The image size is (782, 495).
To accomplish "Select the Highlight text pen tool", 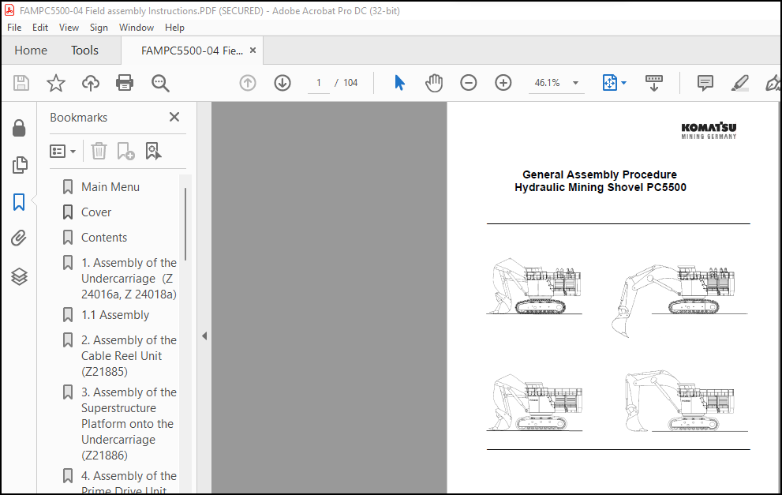I will (x=740, y=83).
